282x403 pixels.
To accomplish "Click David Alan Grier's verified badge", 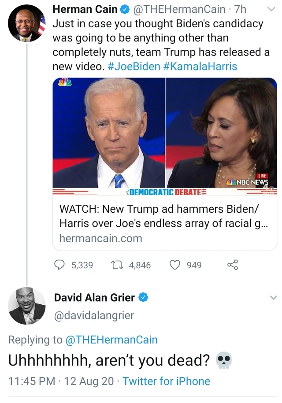I will [x=144, y=297].
